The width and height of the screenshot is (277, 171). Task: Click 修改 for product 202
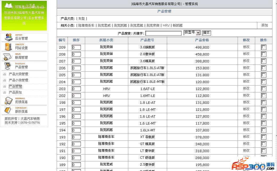coord(246,95)
